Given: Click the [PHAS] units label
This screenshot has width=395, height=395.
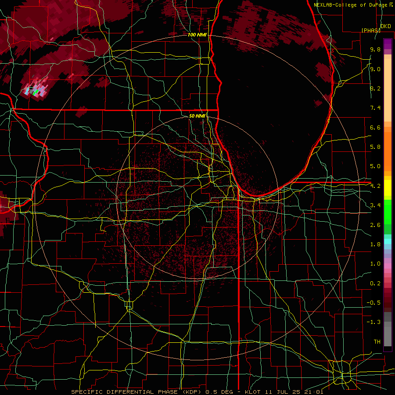Looking at the screenshot, I should click(371, 30).
